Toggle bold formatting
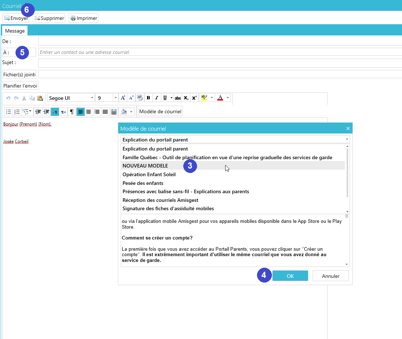Viewport: 402px width, 339px height. 148,98
